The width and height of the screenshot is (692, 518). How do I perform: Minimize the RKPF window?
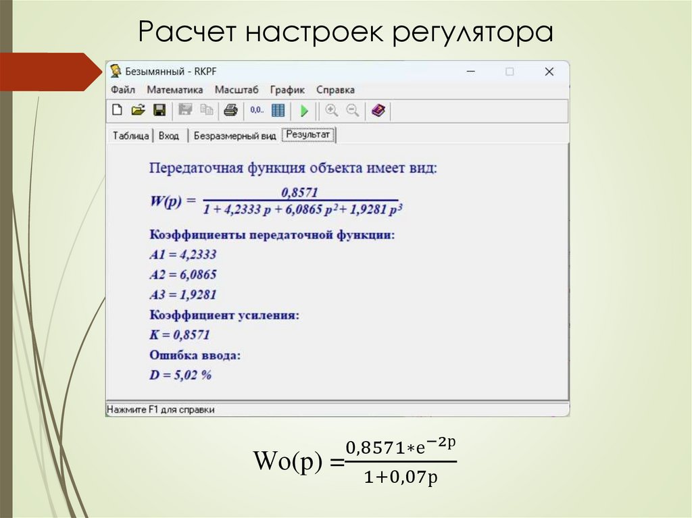(x=471, y=72)
